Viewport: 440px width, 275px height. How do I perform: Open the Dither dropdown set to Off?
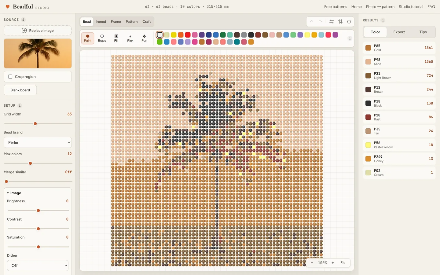38,266
